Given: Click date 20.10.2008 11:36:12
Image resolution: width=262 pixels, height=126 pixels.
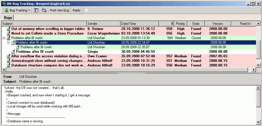Looking at the screenshot, I should [x=138, y=29].
